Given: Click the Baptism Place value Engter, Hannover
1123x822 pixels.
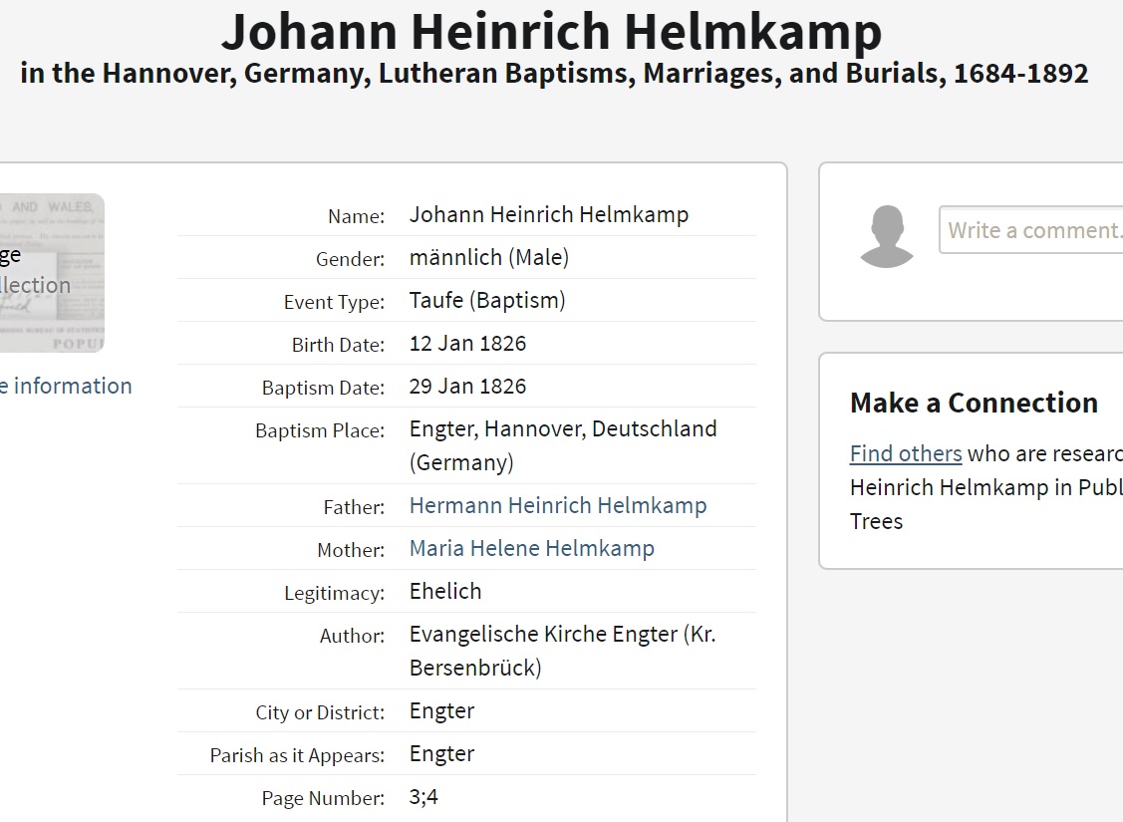Looking at the screenshot, I should click(x=562, y=429).
